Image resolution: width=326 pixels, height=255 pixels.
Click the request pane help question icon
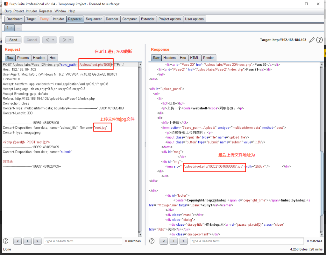(6, 241)
